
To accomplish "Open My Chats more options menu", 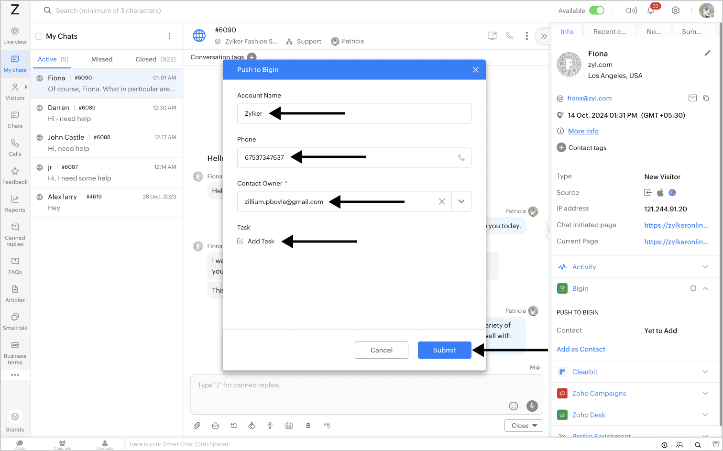I will (x=170, y=36).
